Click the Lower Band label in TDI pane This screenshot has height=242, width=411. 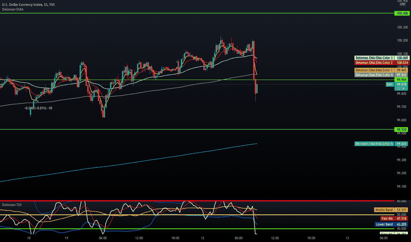coord(385,224)
